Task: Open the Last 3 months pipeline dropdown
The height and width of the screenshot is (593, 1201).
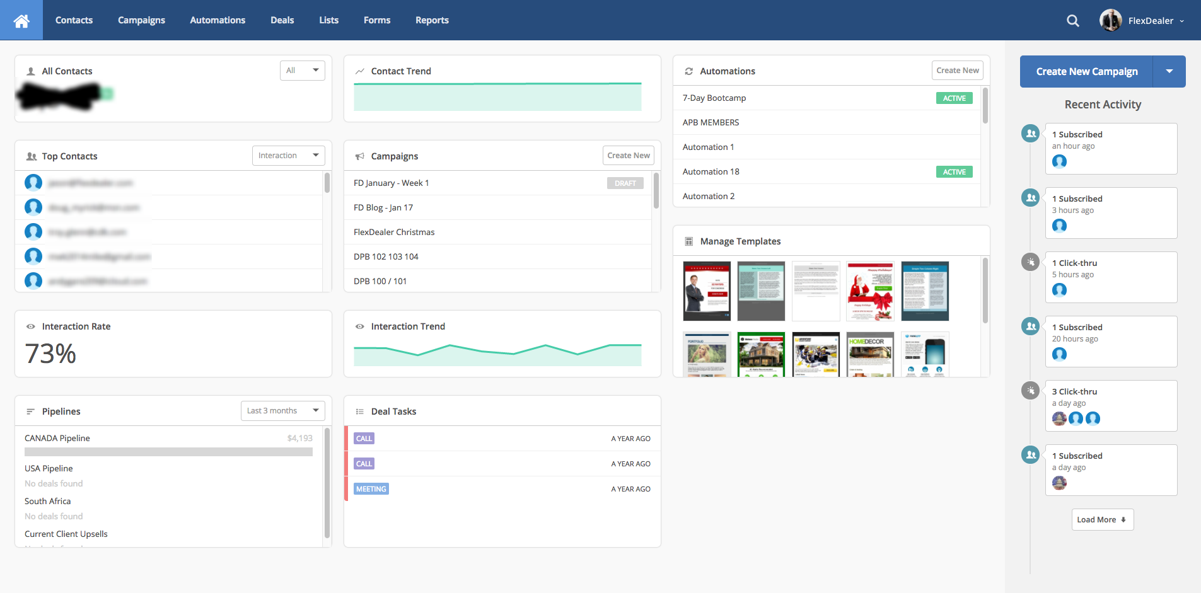Action: pos(282,411)
